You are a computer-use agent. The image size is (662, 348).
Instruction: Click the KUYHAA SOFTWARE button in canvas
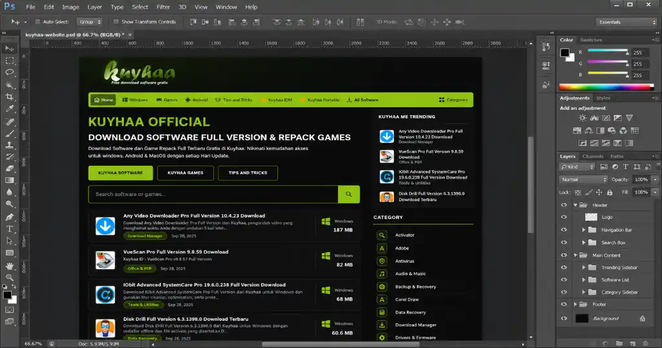coord(120,173)
